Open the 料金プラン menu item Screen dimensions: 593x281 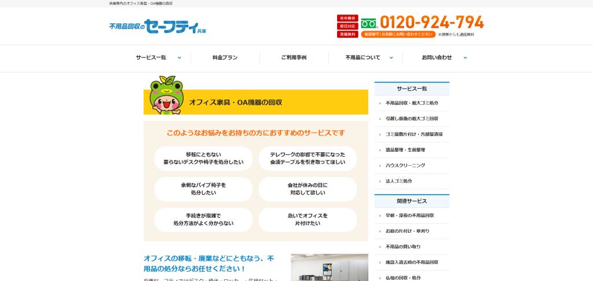pos(225,57)
